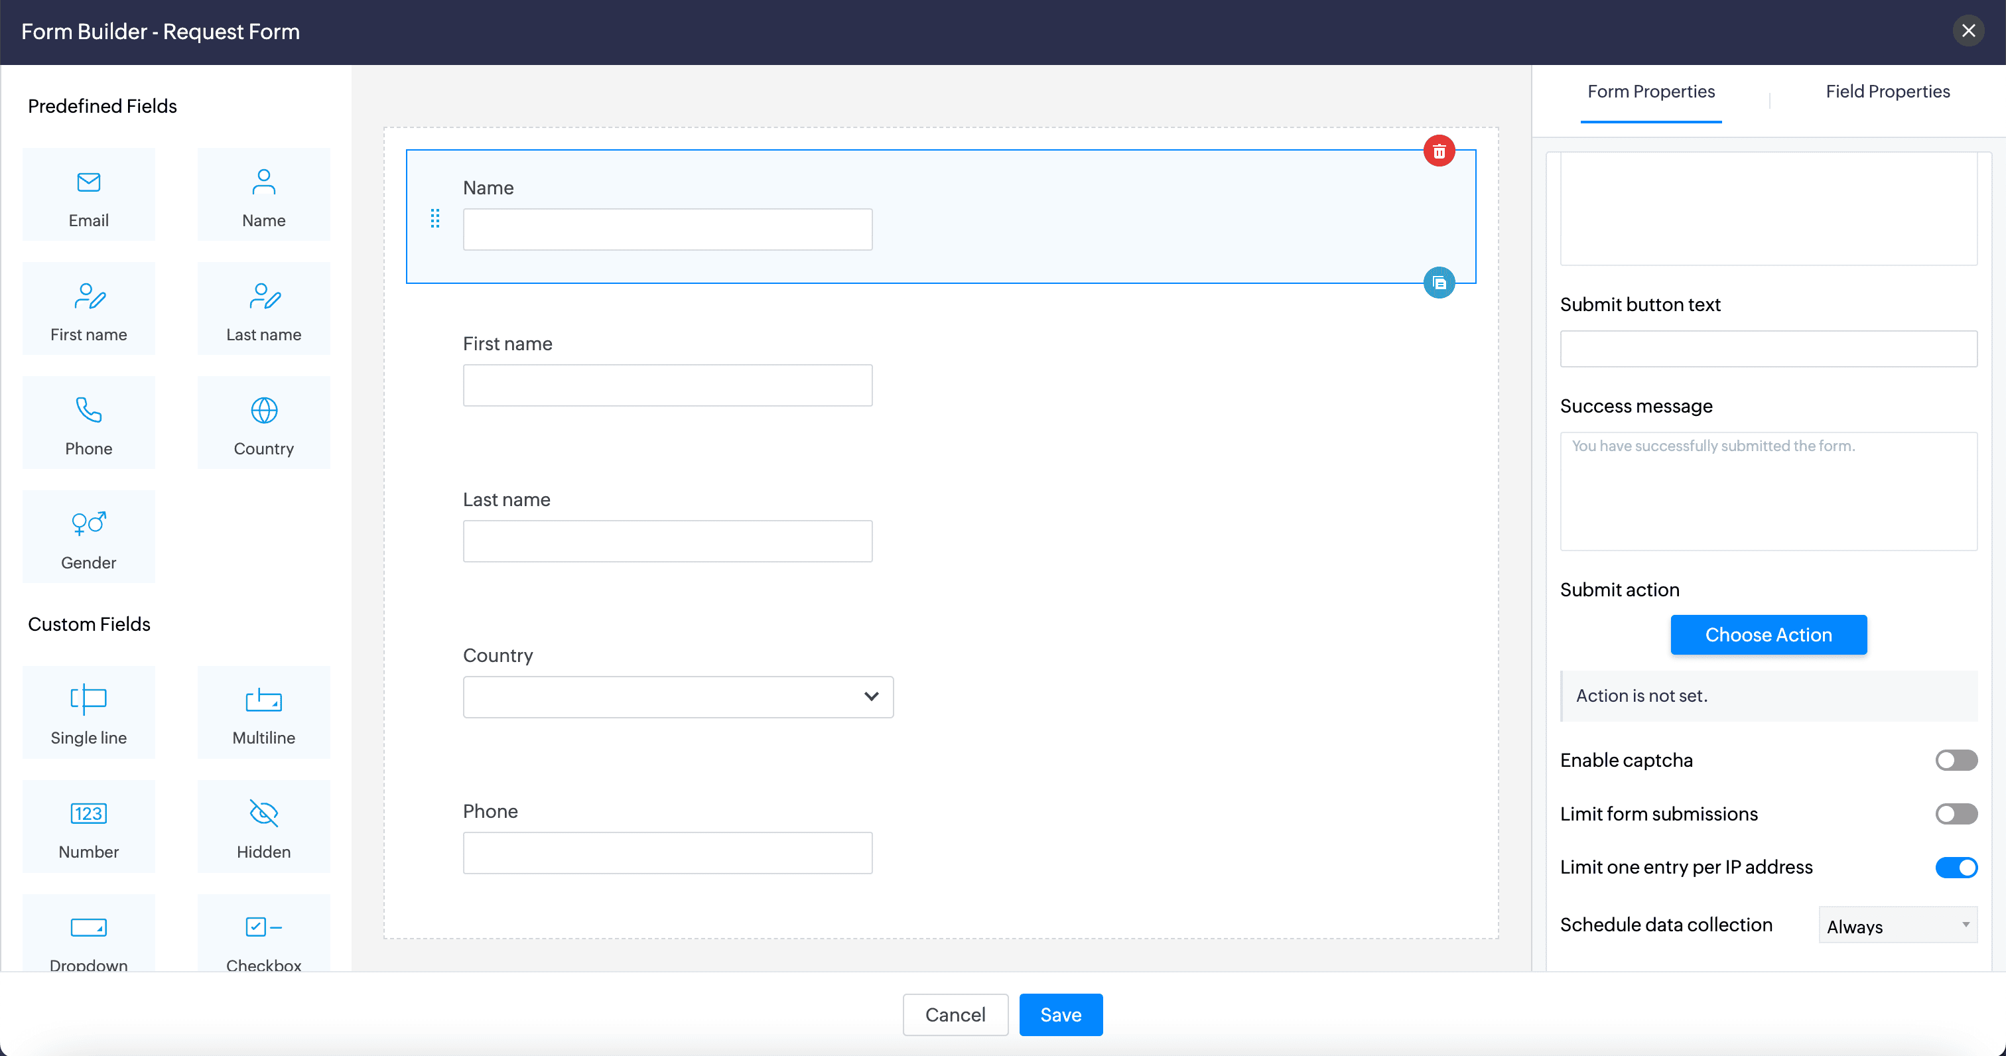
Task: Disable Limit one entry per IP address
Action: click(x=1956, y=868)
